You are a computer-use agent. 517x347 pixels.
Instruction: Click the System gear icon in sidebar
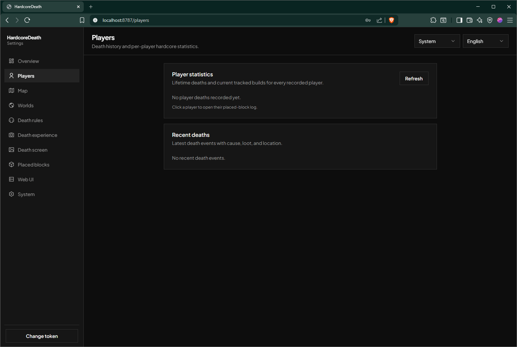point(11,194)
